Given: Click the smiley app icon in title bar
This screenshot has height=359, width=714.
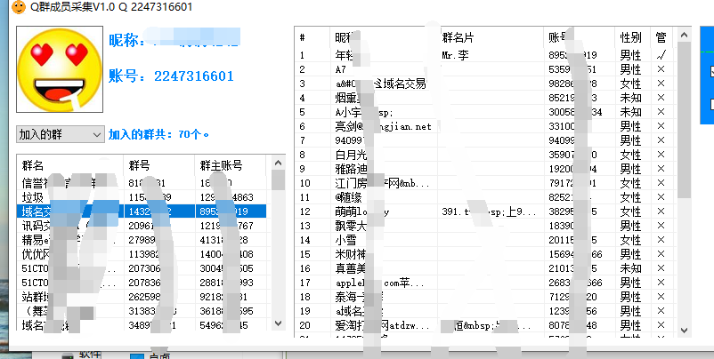Looking at the screenshot, I should coord(18,7).
